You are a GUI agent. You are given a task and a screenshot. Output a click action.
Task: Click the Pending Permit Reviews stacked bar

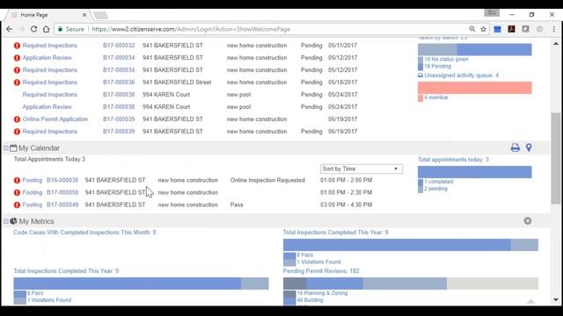[411, 284]
